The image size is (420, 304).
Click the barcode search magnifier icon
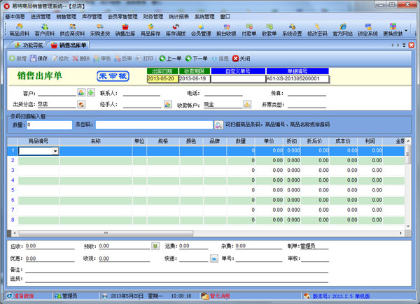218,124
